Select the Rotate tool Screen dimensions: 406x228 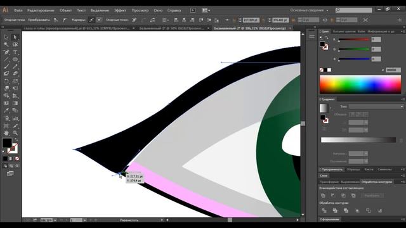coord(6,81)
